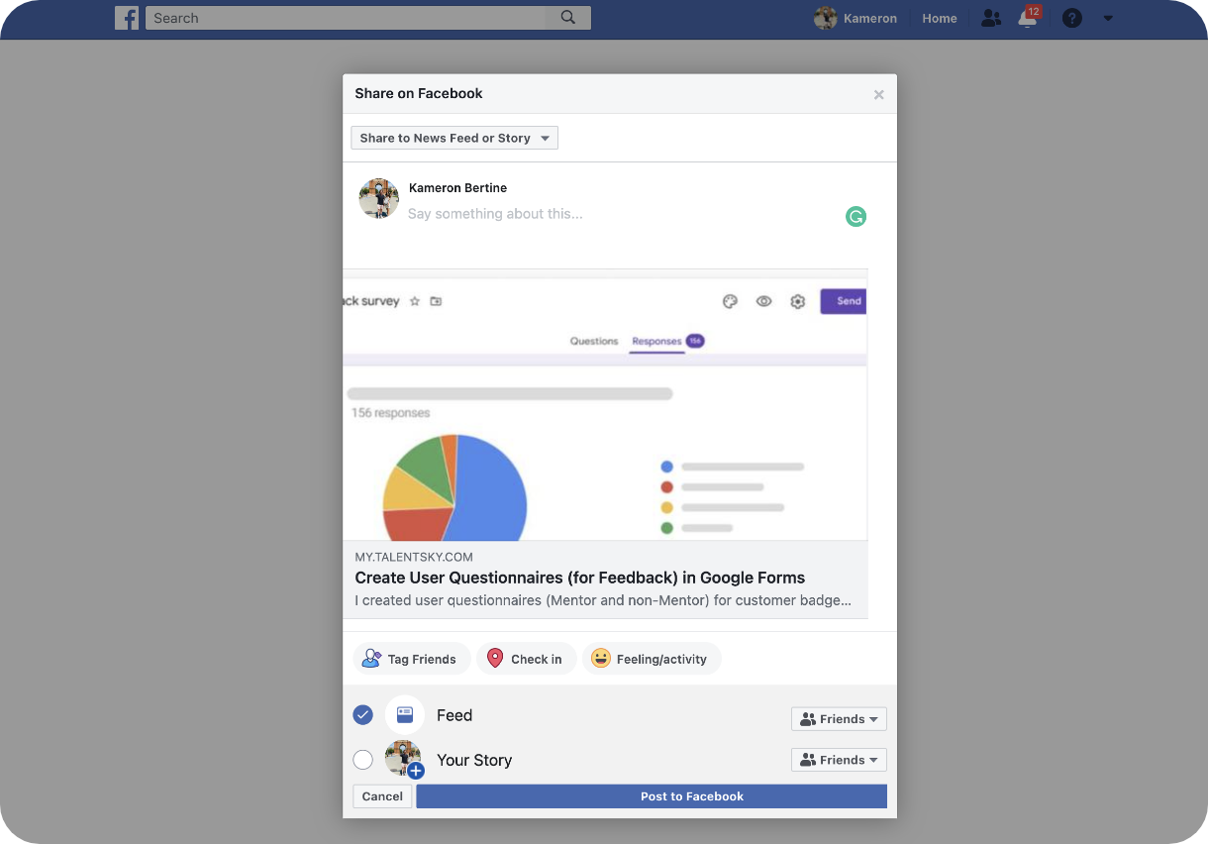Click Kameron Bertine profile picture in the dialog
Screen dimensions: 1208x844
tap(378, 198)
